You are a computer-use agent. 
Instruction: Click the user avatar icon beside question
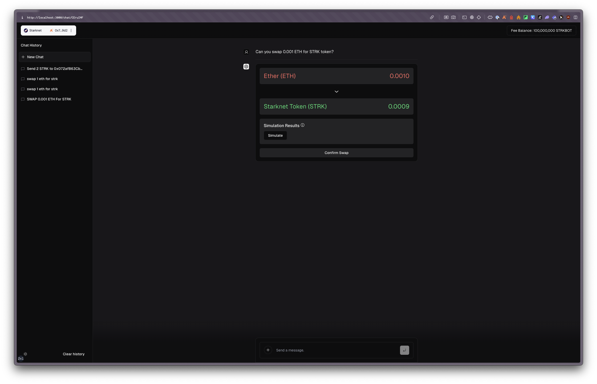pos(246,52)
